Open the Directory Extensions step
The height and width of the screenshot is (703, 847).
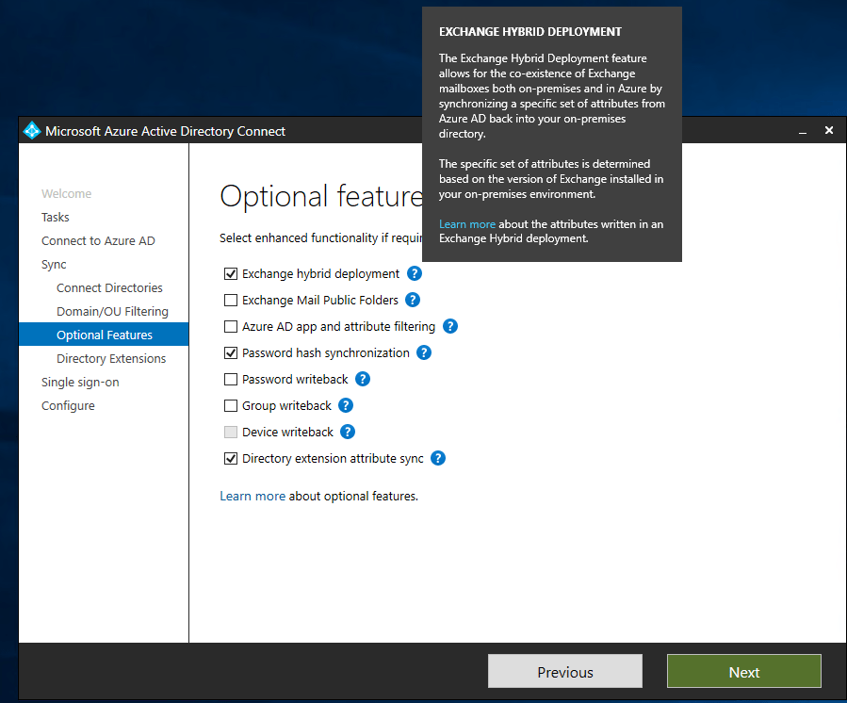pyautogui.click(x=111, y=359)
